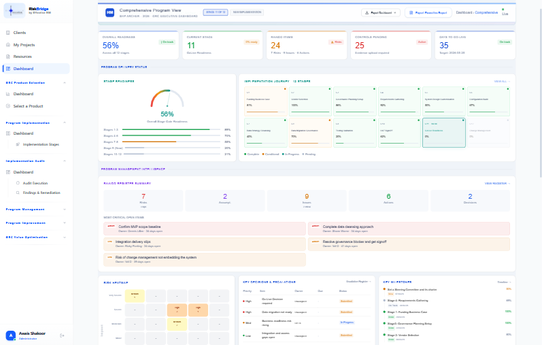The width and height of the screenshot is (542, 345).
Task: Click the My Projects sidebar icon
Action: click(x=8, y=45)
